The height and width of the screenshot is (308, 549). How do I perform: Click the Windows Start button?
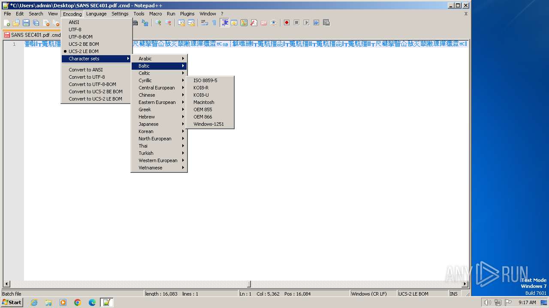pos(12,302)
